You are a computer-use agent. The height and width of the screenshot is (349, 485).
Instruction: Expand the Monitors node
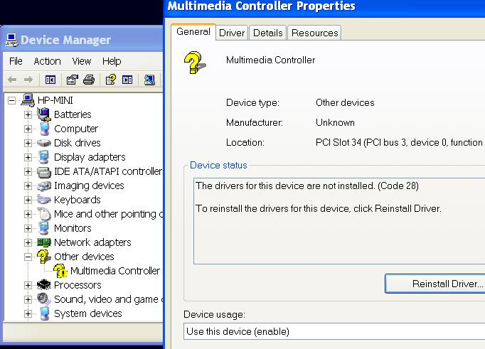(28, 228)
